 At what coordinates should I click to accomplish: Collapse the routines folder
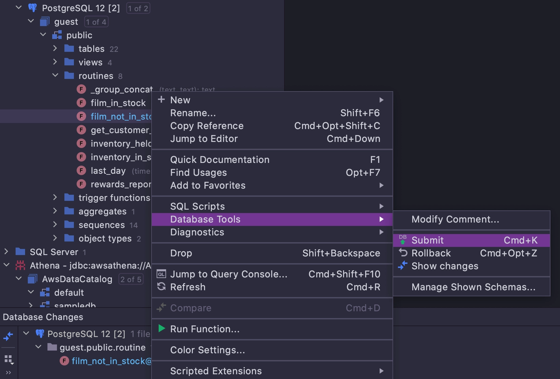[55, 75]
